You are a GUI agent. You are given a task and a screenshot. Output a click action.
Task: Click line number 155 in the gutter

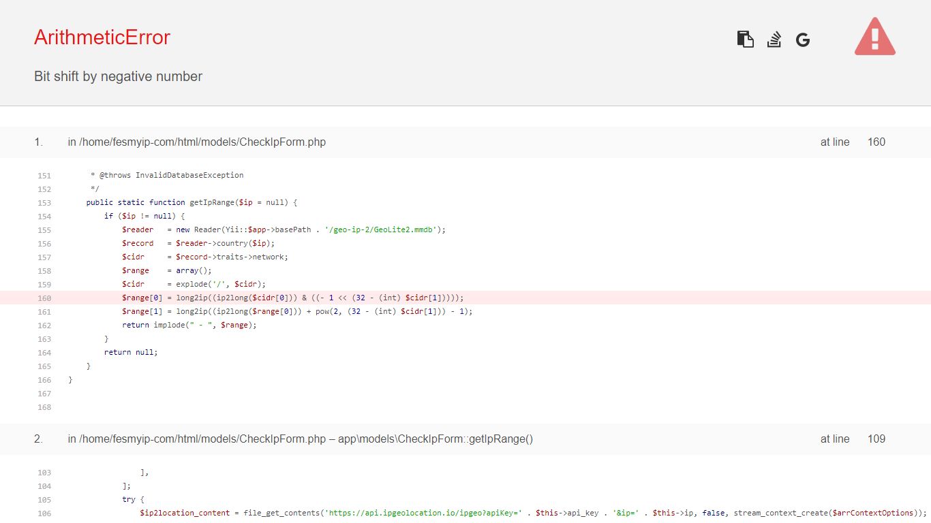pyautogui.click(x=44, y=230)
